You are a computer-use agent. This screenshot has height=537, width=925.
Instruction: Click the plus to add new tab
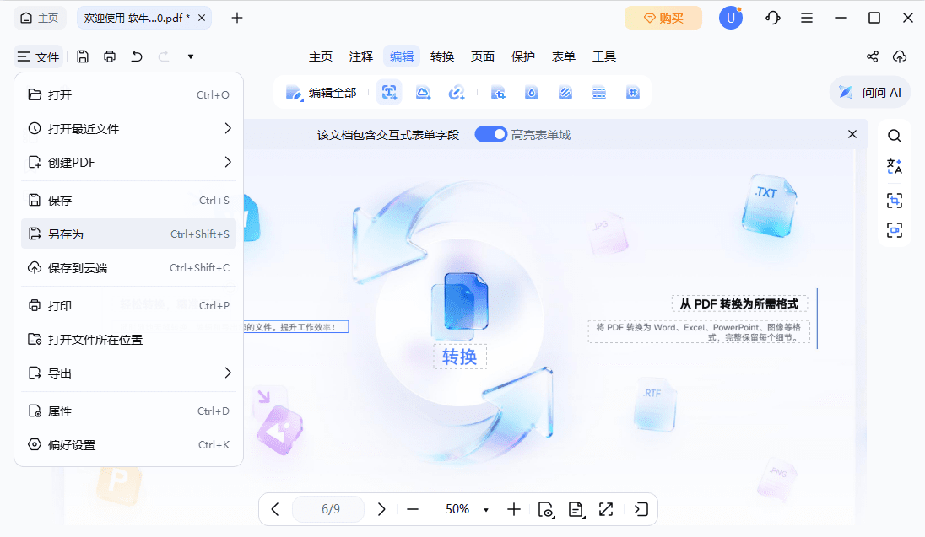(x=237, y=19)
